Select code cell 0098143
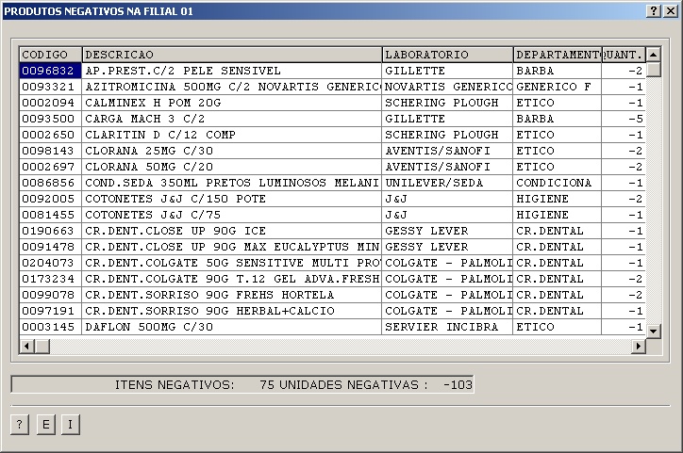 51,151
